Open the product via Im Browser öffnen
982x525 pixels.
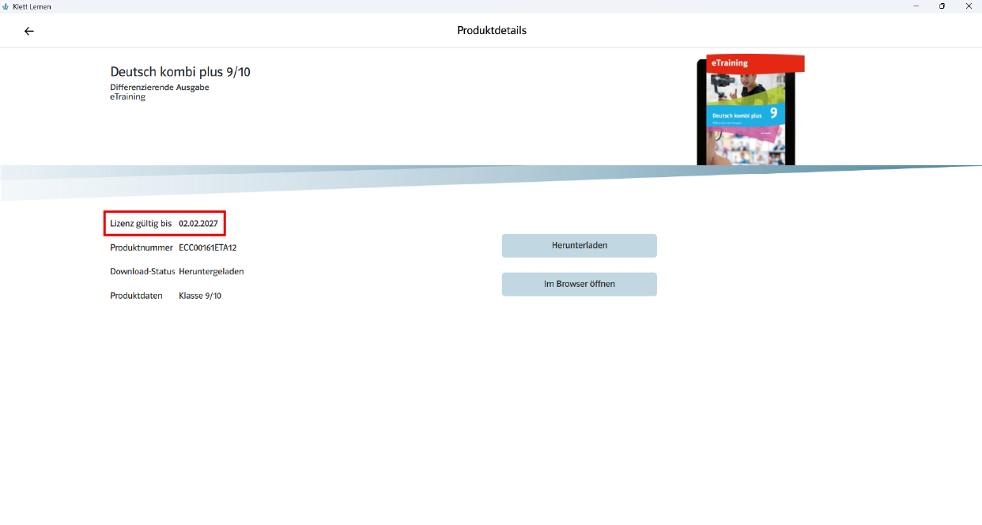(x=579, y=284)
